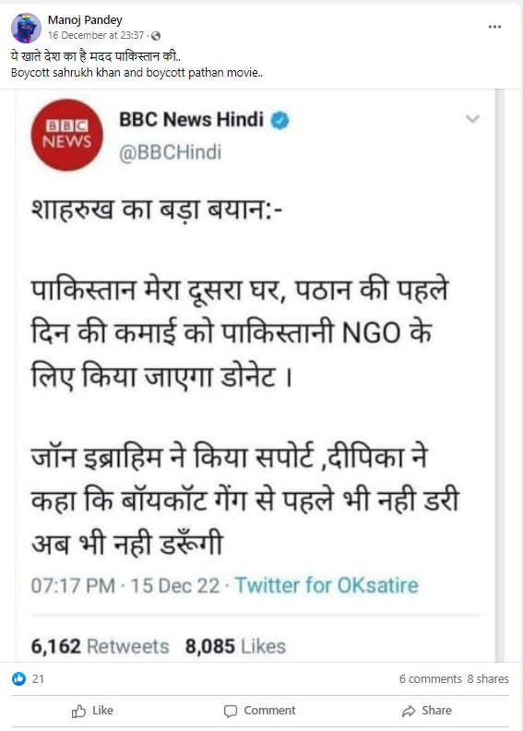Open the three-dot post options menu
Screen dimensions: 523x731
click(494, 27)
